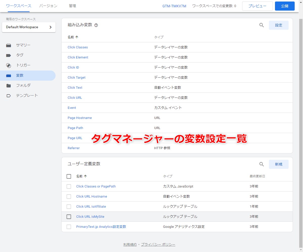Screen dimensions: 303x252
Task: Click the プレビュー button
Action: point(257,6)
